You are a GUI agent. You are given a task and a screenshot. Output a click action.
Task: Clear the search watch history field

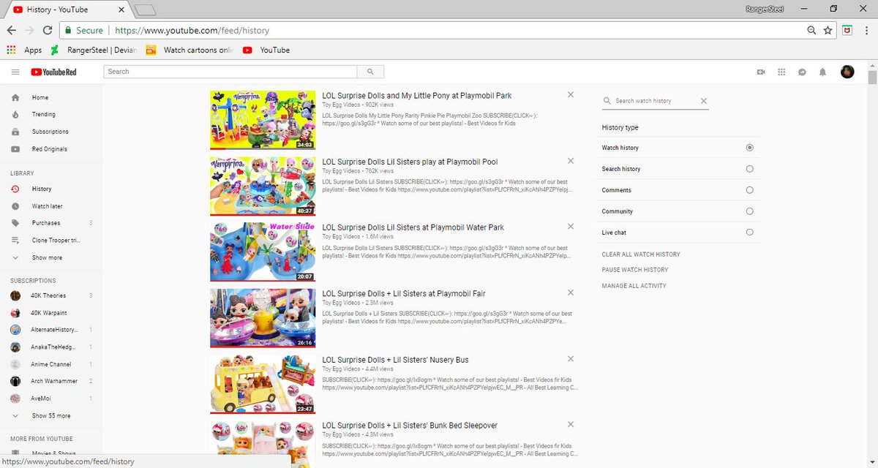pos(704,101)
